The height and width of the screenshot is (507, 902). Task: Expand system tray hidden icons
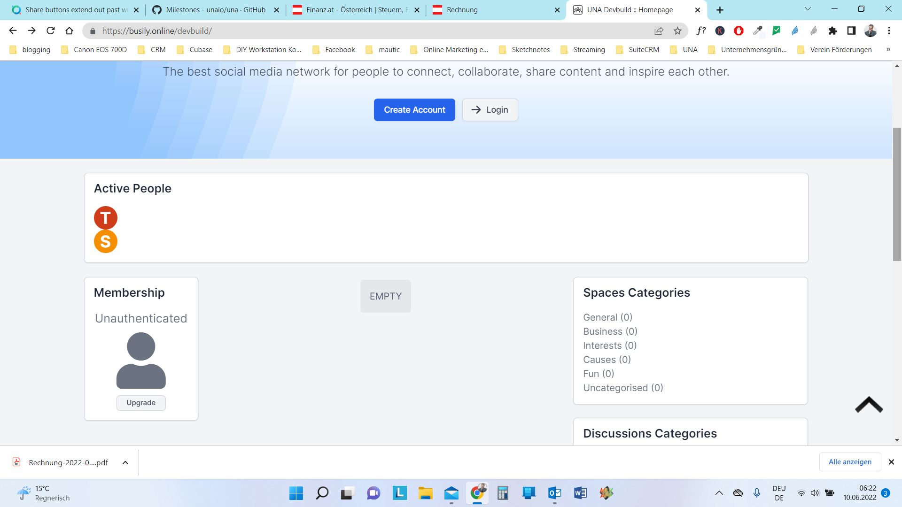click(719, 493)
